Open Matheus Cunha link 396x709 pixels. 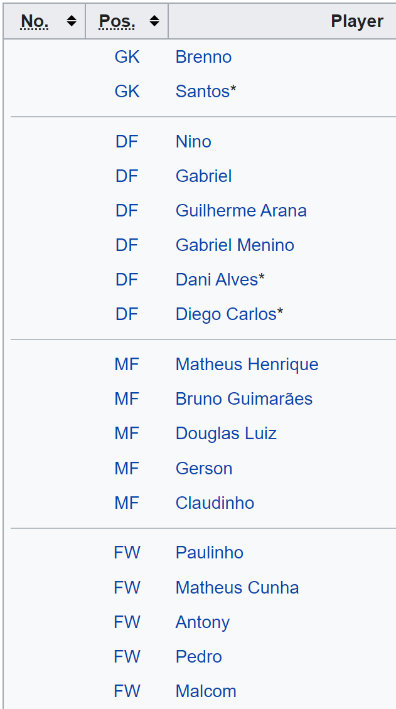[x=237, y=588]
